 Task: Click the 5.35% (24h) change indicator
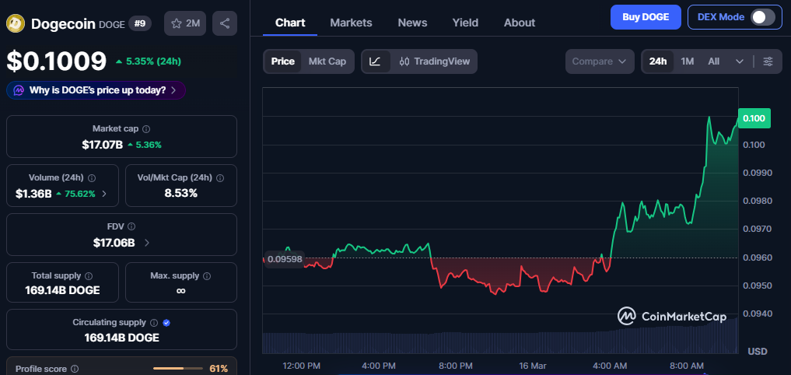click(149, 61)
